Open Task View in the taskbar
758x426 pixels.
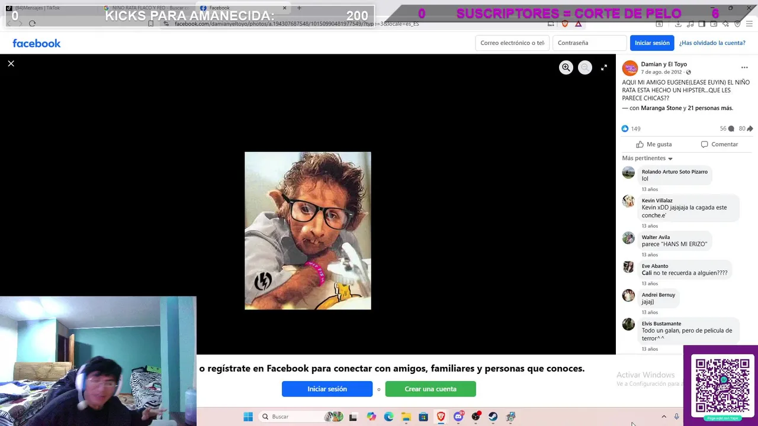(353, 417)
